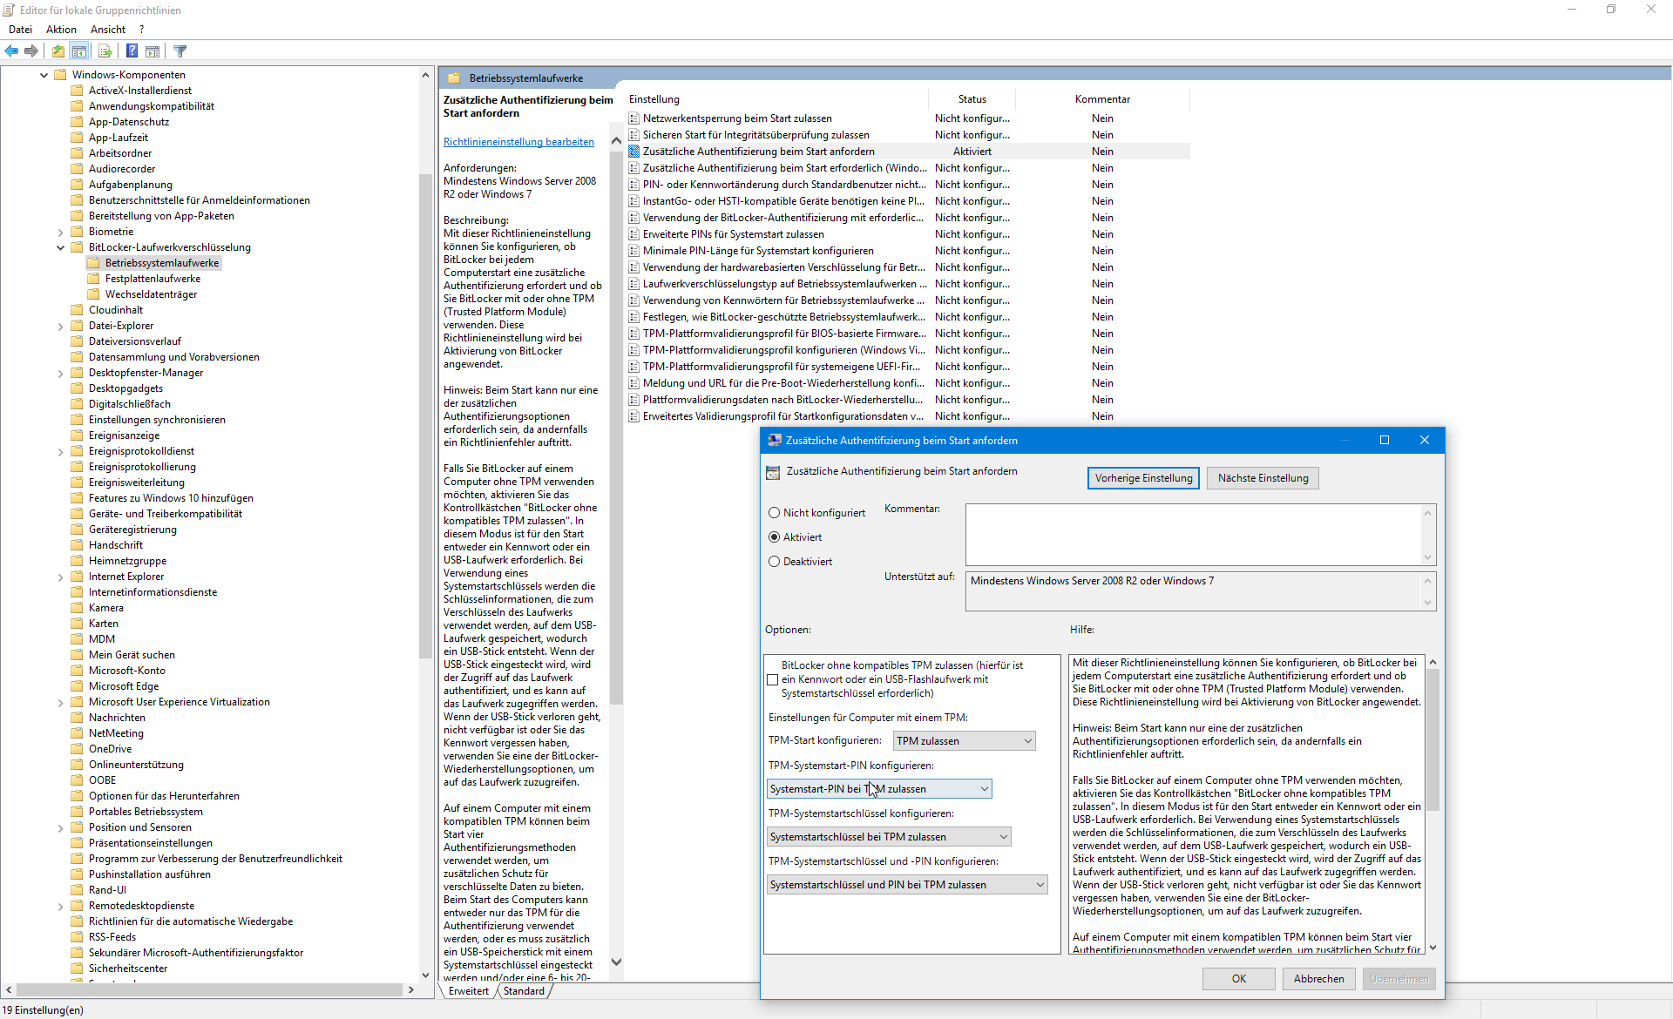Image resolution: width=1673 pixels, height=1019 pixels.
Task: Select the Festplattenlaufwerke folder in tree
Action: 152,279
